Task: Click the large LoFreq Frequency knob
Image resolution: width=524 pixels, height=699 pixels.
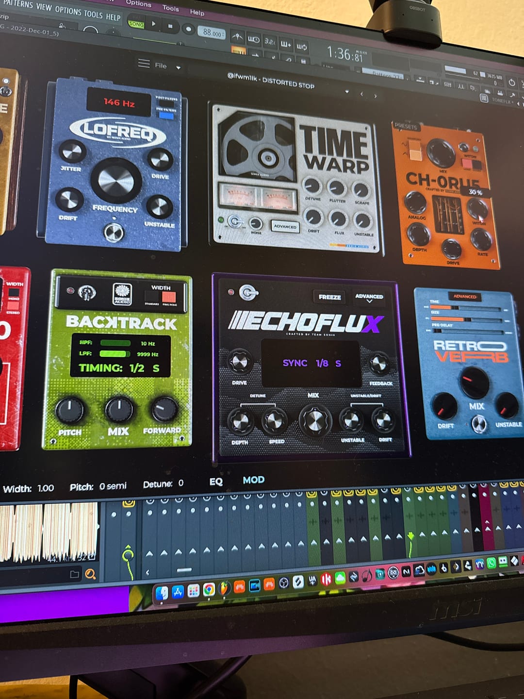Action: coord(116,180)
